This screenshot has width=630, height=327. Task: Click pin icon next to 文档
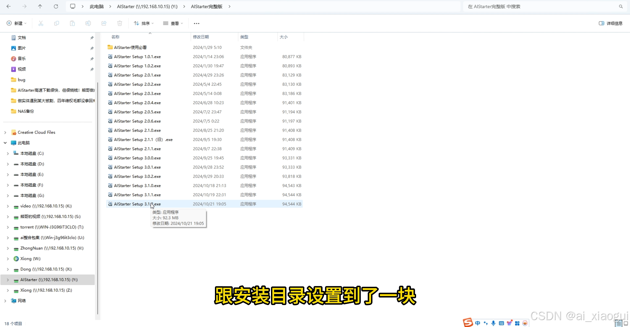(x=92, y=38)
